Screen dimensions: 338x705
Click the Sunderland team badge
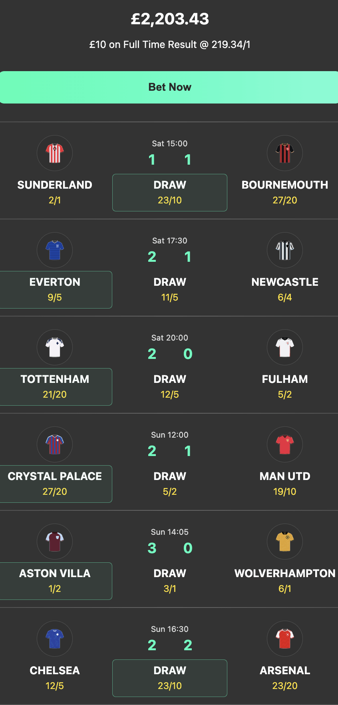[55, 153]
